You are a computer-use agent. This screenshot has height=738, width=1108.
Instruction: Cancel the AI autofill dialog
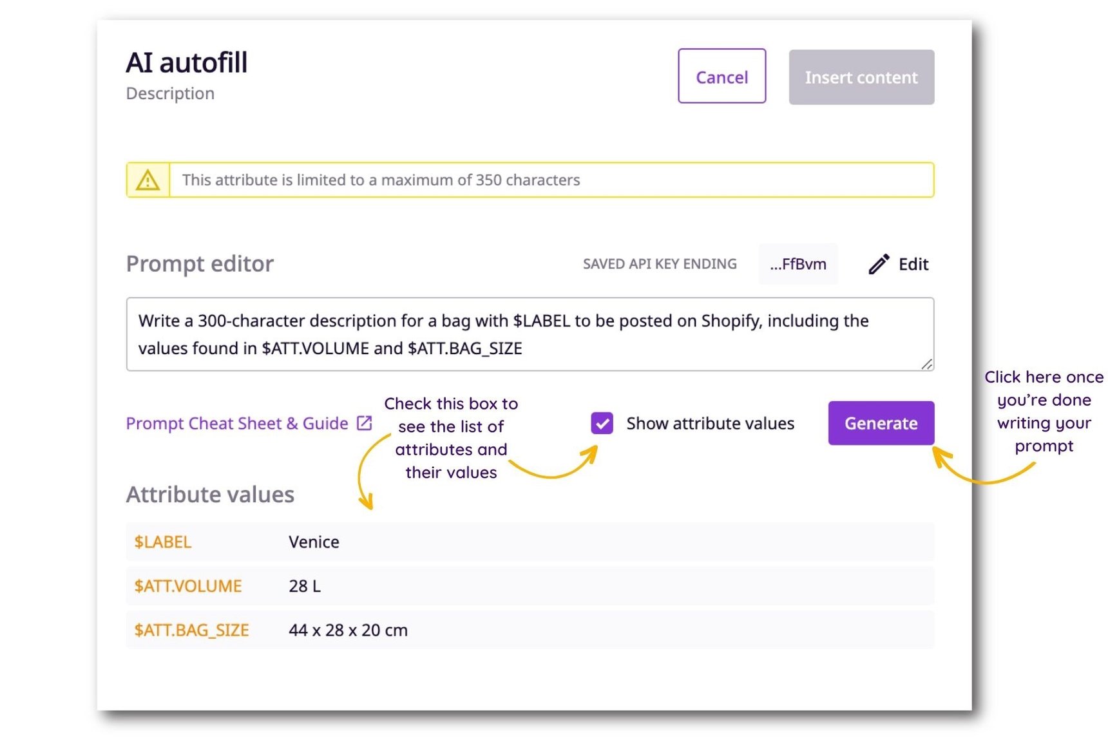pyautogui.click(x=721, y=77)
